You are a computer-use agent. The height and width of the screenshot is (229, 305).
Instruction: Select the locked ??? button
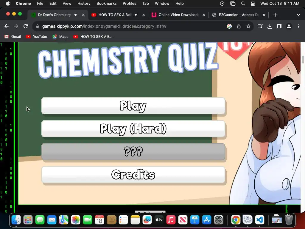133,152
